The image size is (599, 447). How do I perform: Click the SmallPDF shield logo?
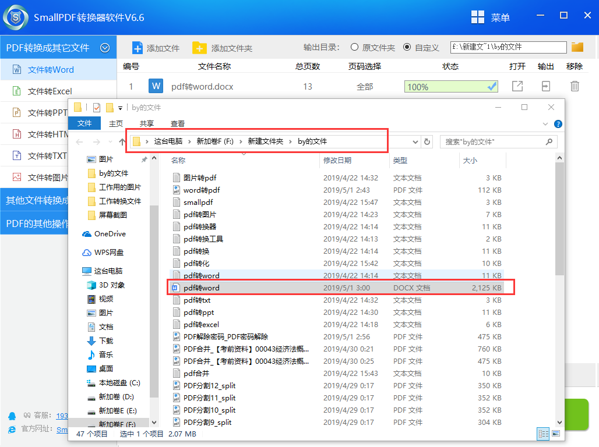16,17
